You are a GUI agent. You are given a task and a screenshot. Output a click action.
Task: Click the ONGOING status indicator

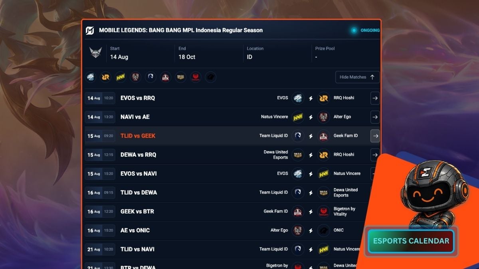pyautogui.click(x=365, y=30)
